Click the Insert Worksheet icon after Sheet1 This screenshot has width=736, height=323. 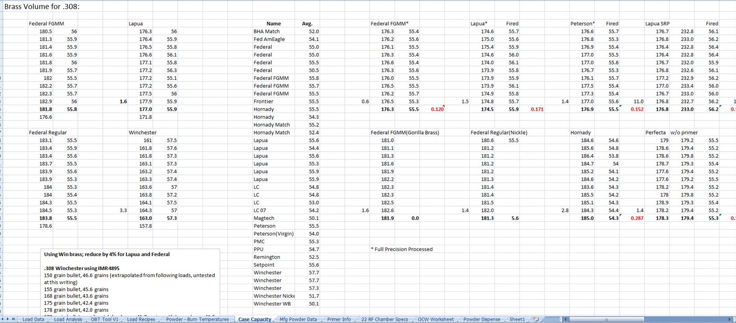536,319
